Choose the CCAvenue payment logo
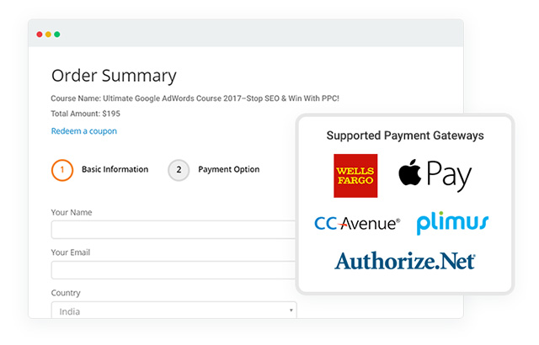 [x=357, y=224]
